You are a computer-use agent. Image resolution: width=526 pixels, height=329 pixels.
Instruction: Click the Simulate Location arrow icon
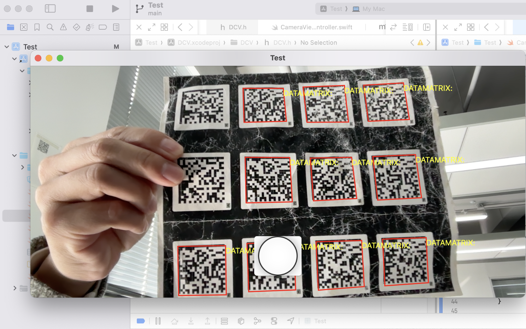(x=291, y=321)
